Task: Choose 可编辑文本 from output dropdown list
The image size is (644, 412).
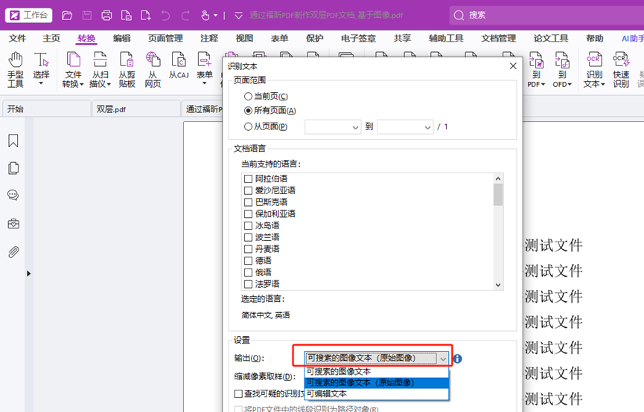Action: pyautogui.click(x=326, y=393)
